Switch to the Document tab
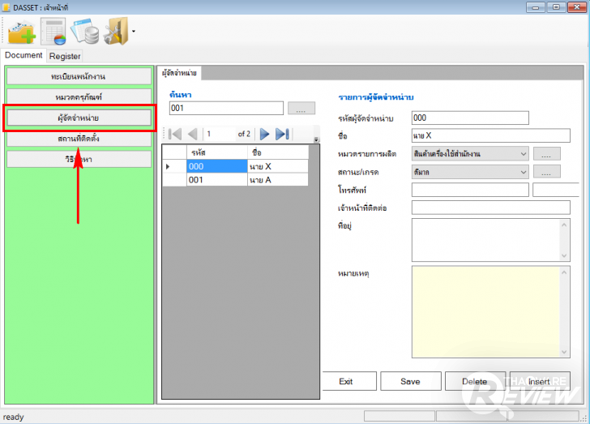The height and width of the screenshot is (424, 590). tap(24, 55)
